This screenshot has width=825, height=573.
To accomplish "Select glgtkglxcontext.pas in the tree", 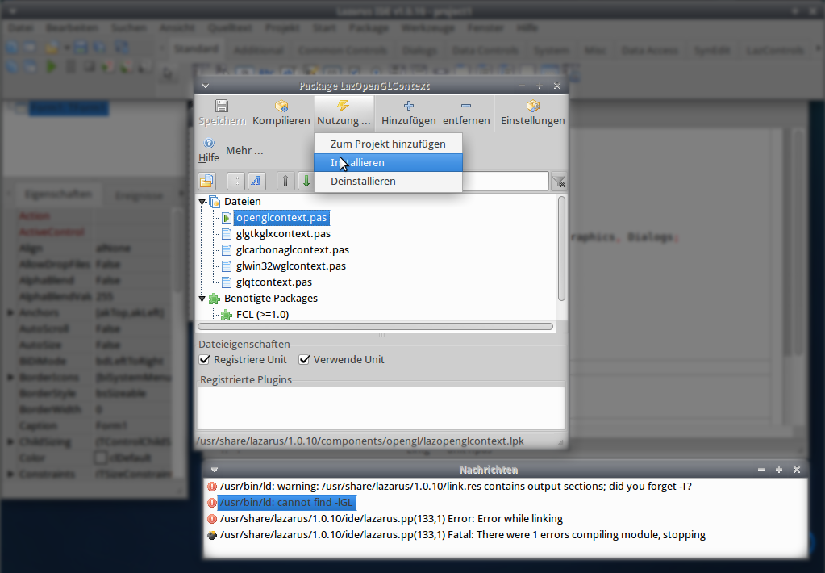I will click(284, 234).
